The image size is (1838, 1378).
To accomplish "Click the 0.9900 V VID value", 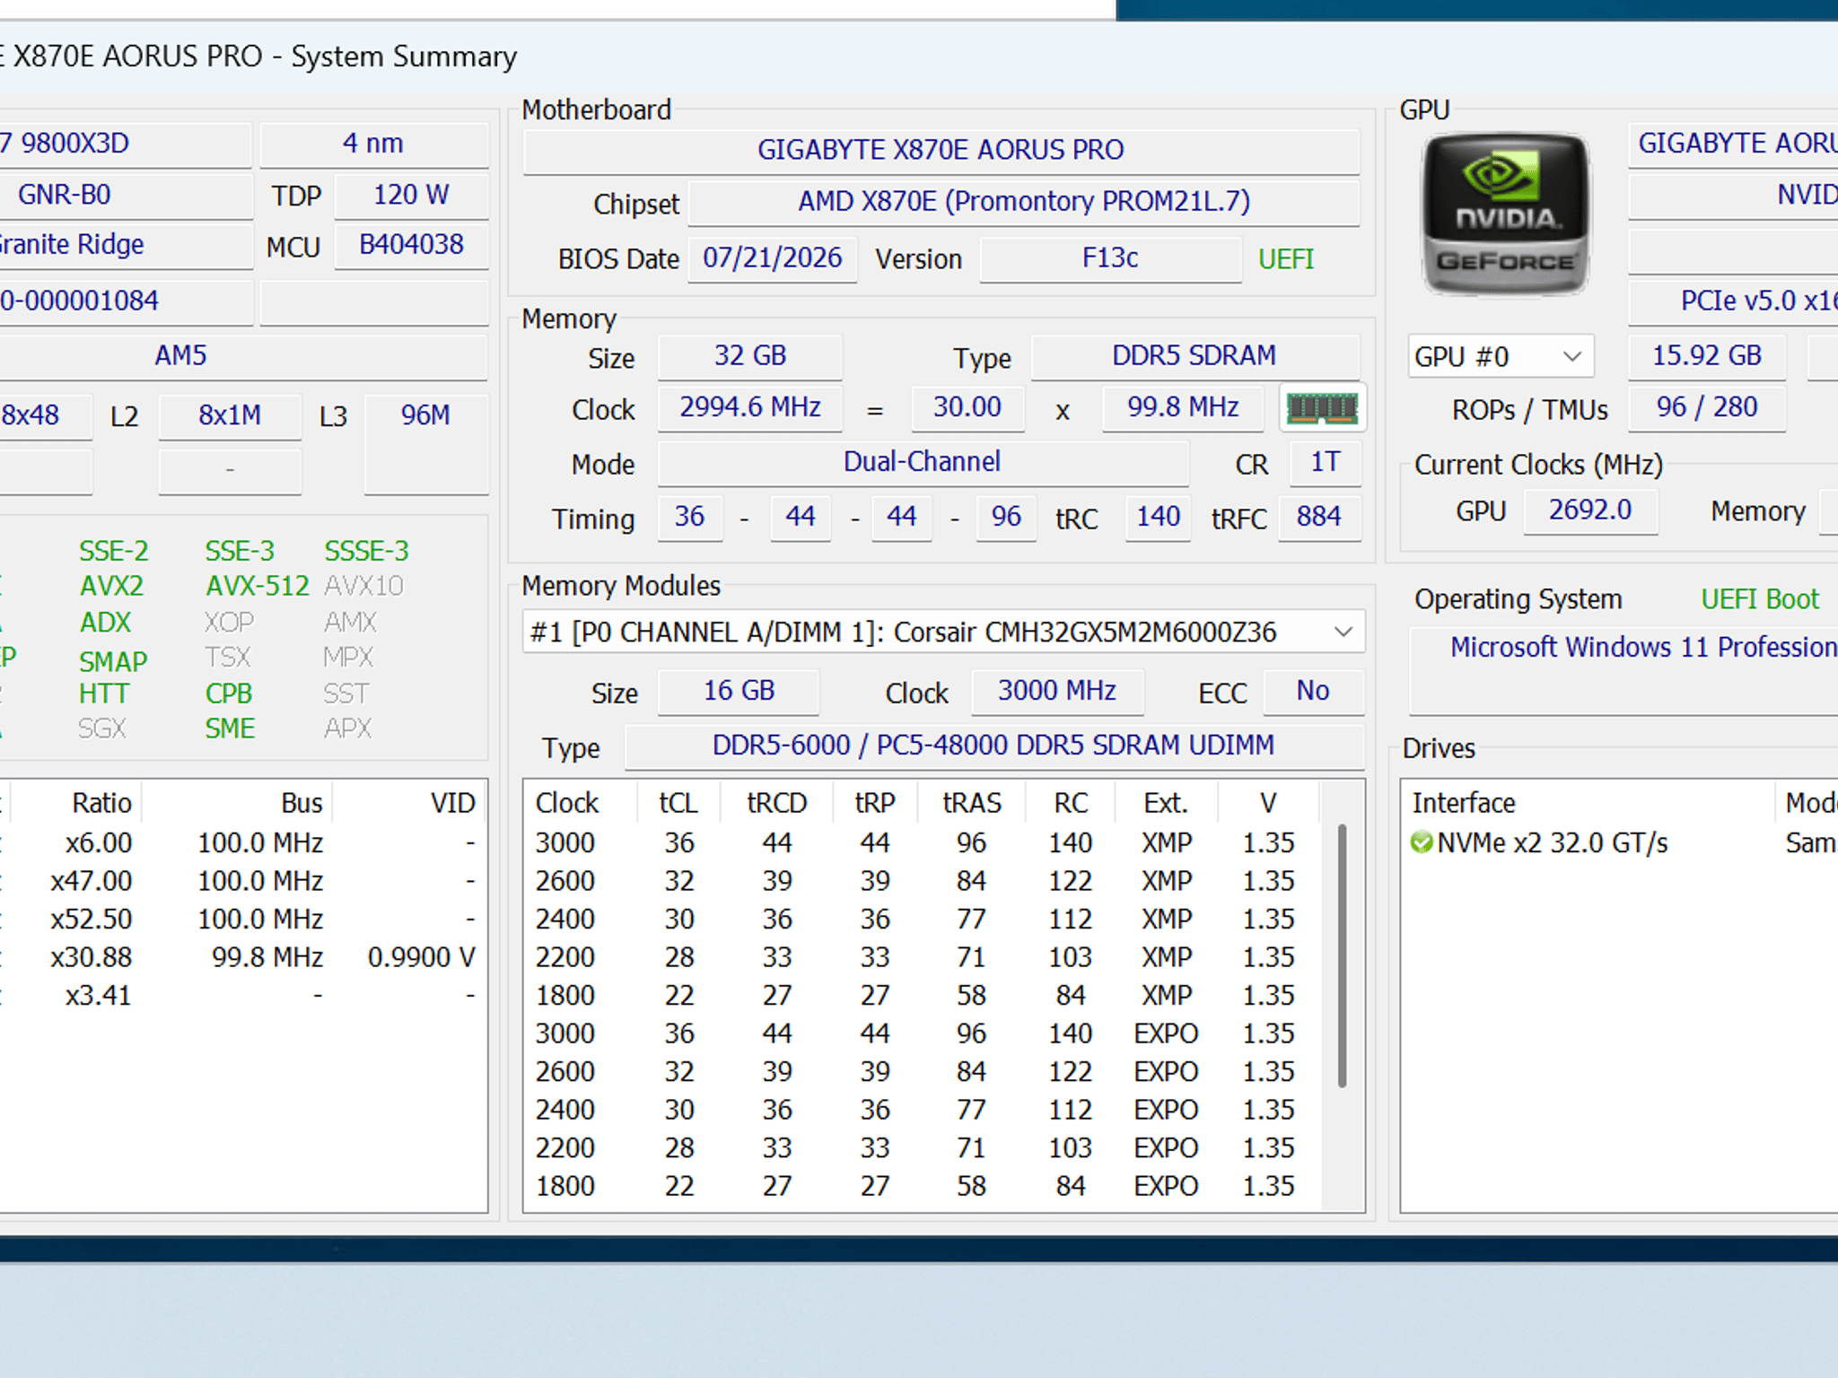I will 421,958.
